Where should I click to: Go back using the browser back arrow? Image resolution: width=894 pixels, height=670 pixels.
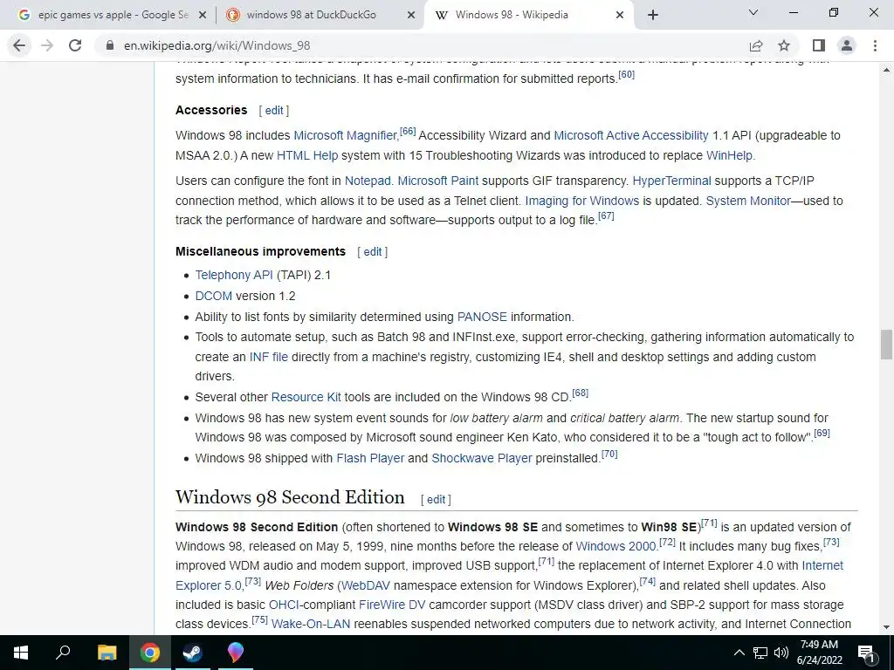[x=19, y=45]
